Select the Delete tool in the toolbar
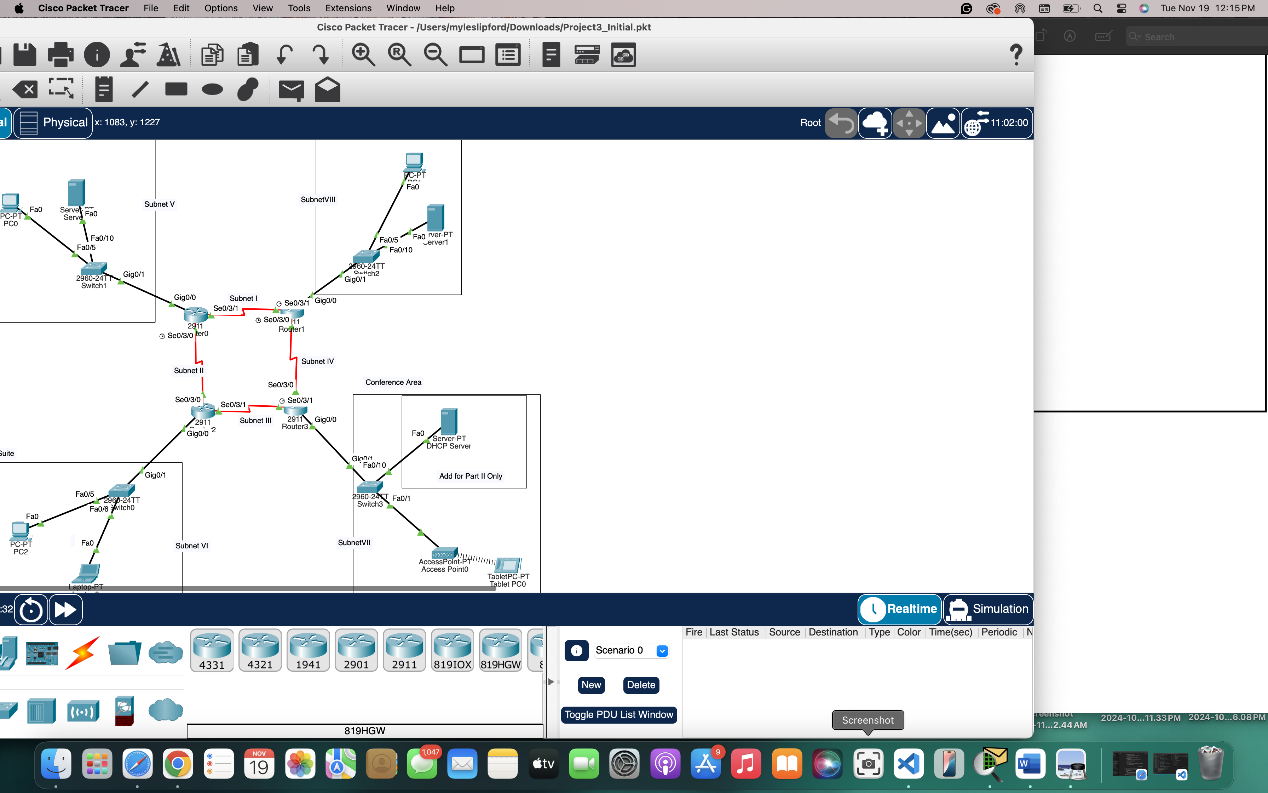1268x793 pixels. pos(25,89)
